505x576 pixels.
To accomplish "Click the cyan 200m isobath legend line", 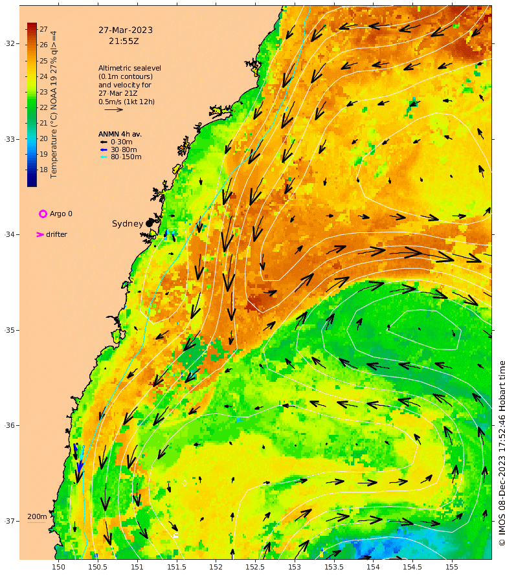I will point(36,522).
